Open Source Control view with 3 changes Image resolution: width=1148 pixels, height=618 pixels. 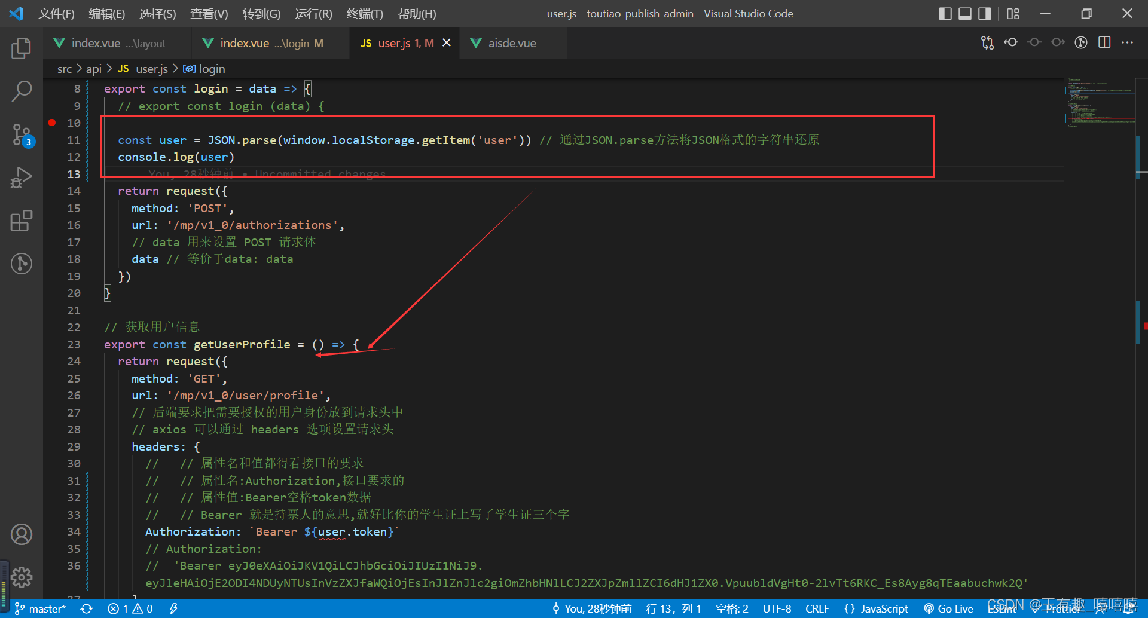point(22,135)
